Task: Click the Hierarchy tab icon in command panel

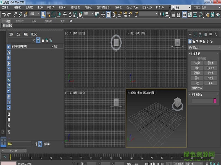Action: pos(201,35)
